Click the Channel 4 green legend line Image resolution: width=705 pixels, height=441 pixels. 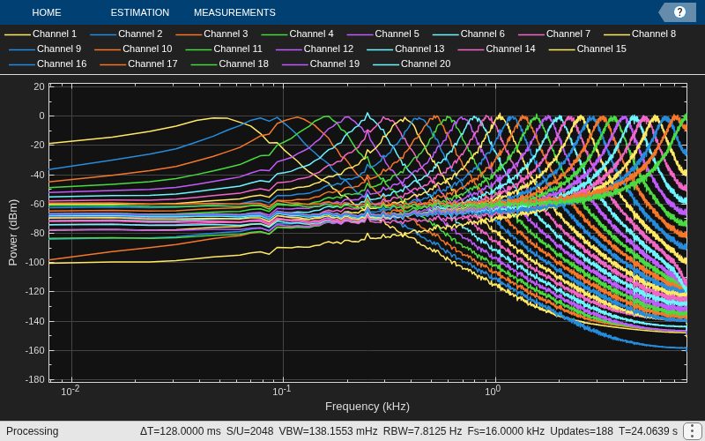click(274, 34)
